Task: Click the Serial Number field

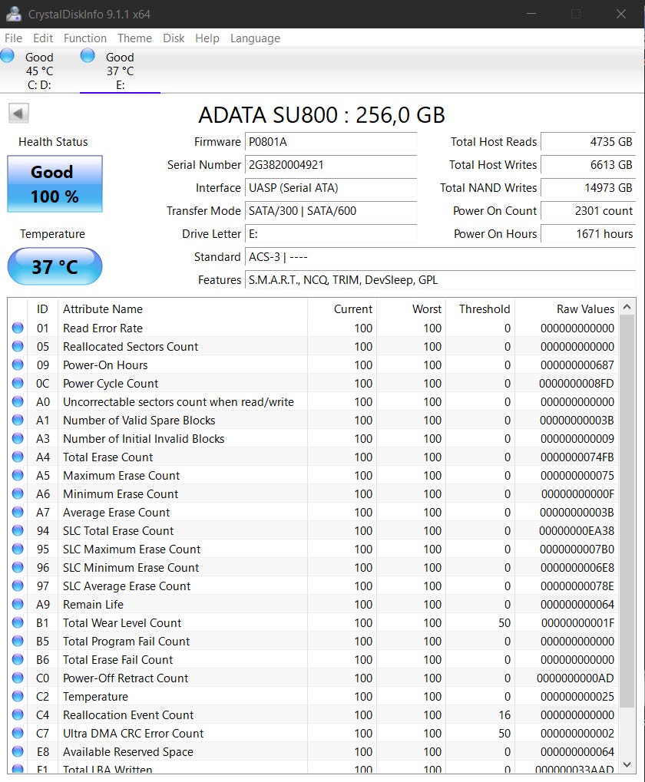Action: (330, 165)
